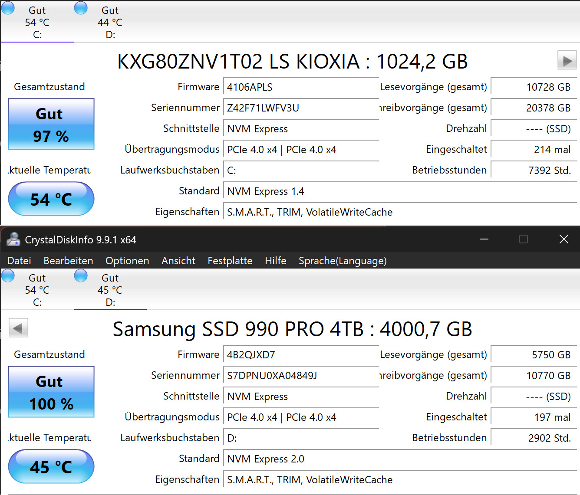Click total writes value 20378 GB

pyautogui.click(x=534, y=108)
